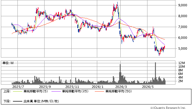This screenshot has width=192, height=109.
Task: Click the 8,000 price axis label
Action: tap(183, 16)
